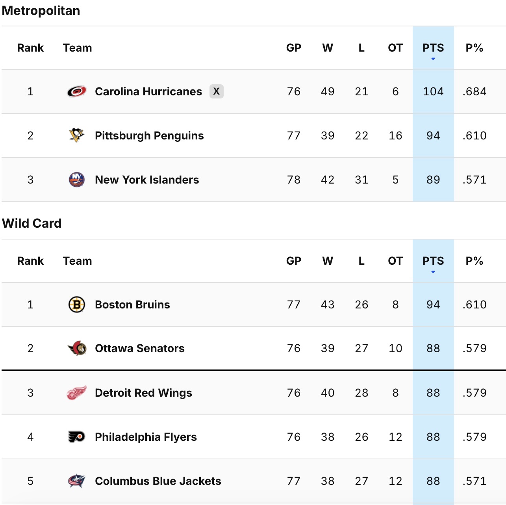Screen dimensions: 506x505
Task: Sort Wild Card table by OT header
Action: point(395,261)
